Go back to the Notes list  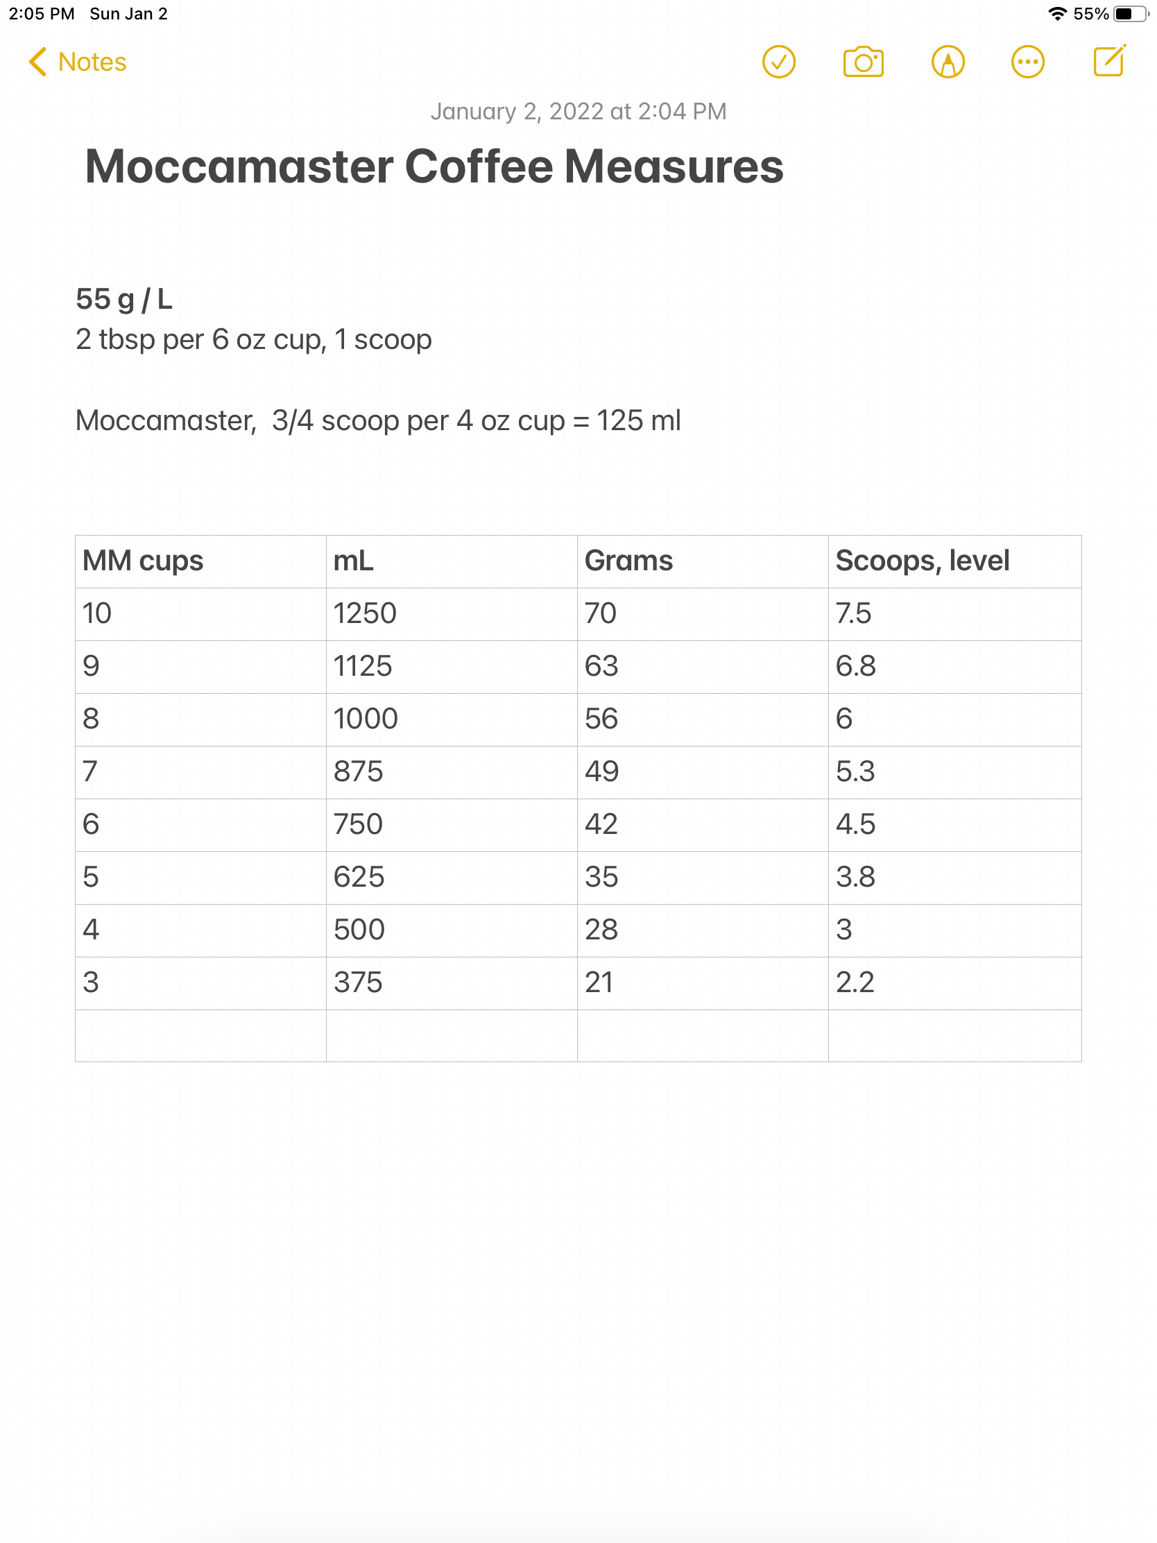pyautogui.click(x=78, y=62)
